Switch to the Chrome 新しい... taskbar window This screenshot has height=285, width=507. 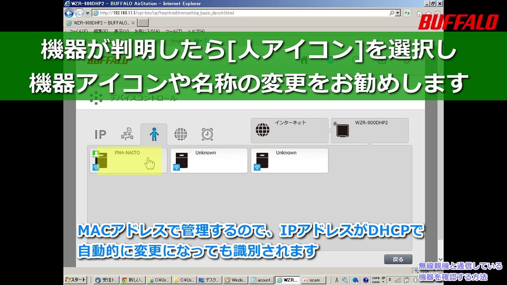[x=133, y=280]
